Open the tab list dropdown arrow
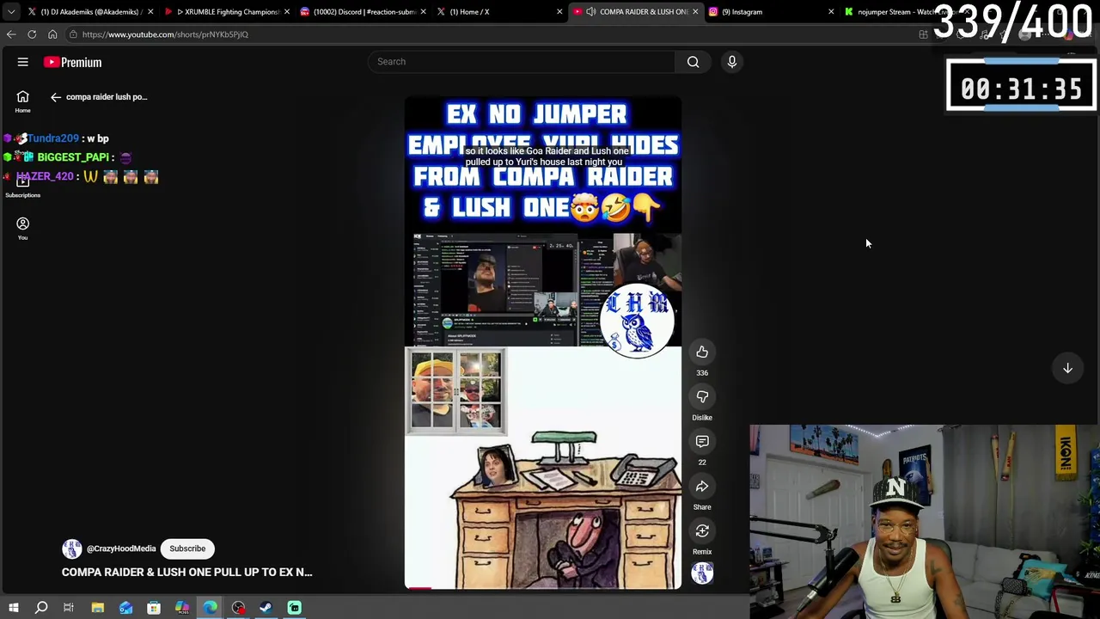The height and width of the screenshot is (619, 1100). click(x=11, y=12)
